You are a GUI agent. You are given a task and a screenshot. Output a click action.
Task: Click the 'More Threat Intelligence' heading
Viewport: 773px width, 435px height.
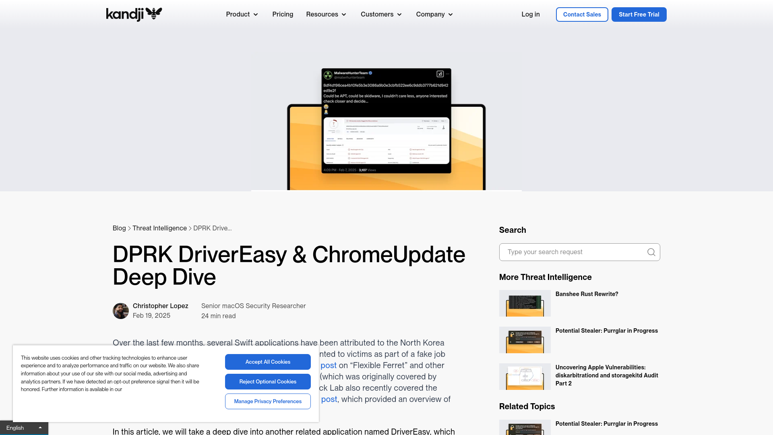pos(545,277)
